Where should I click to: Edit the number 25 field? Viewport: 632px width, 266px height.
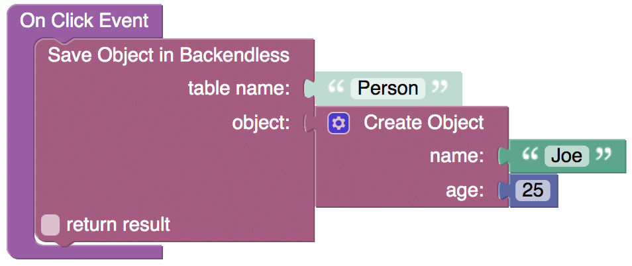point(533,191)
